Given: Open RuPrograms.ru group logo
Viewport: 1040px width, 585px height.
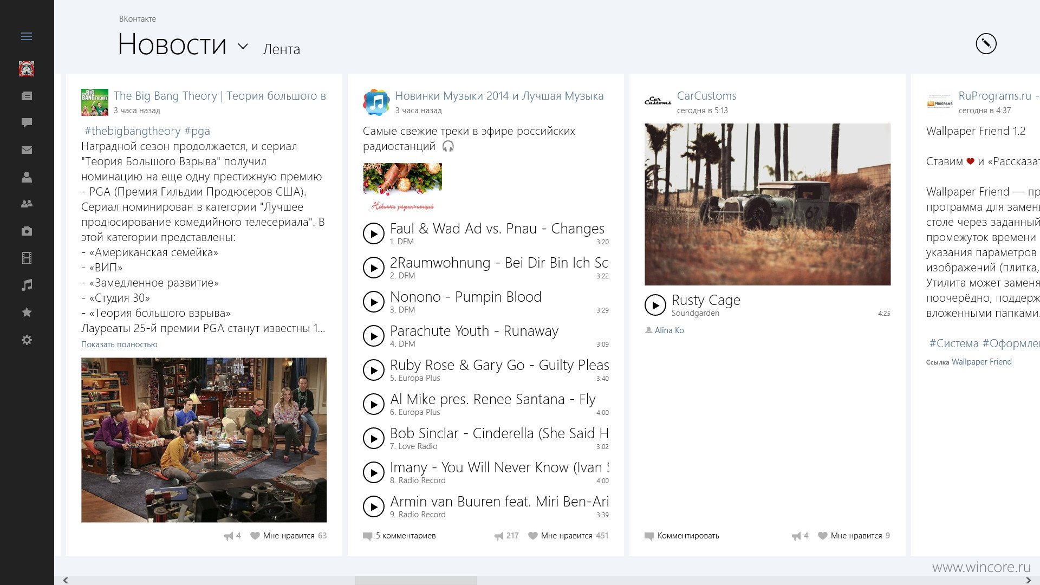Looking at the screenshot, I should (940, 102).
